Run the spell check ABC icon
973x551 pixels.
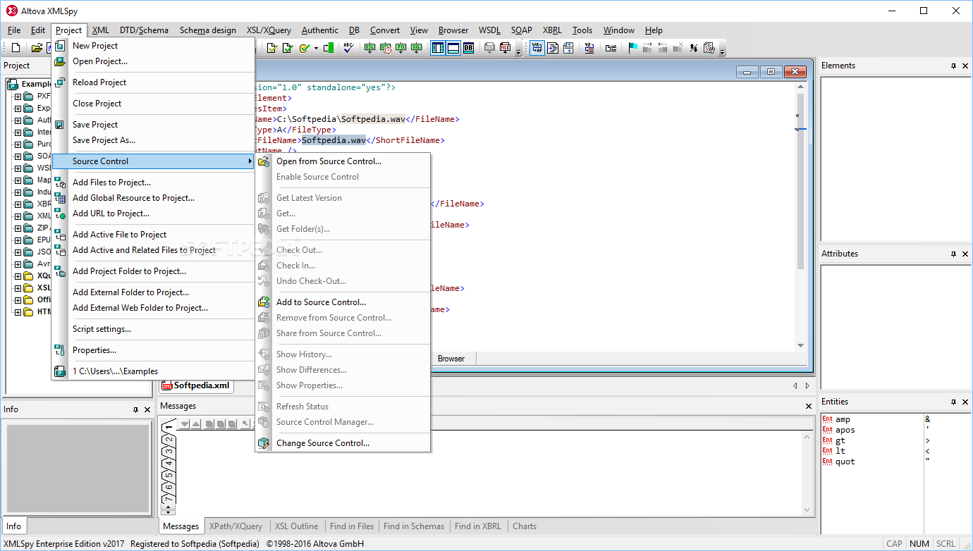348,48
